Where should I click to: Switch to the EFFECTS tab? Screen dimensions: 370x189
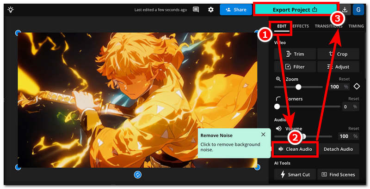301,26
